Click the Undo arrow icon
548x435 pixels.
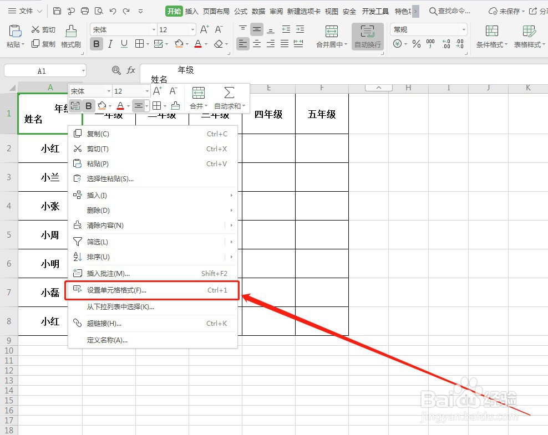click(x=114, y=11)
